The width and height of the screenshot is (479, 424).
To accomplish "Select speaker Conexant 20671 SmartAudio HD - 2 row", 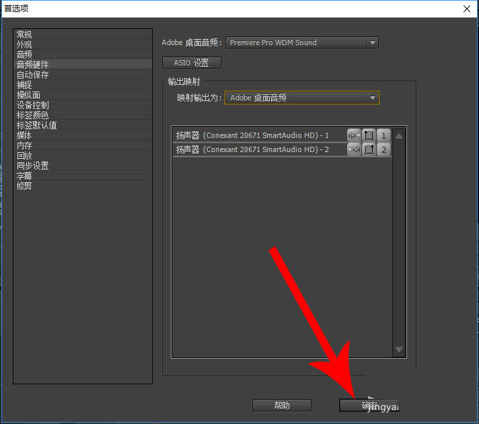I will coord(282,149).
